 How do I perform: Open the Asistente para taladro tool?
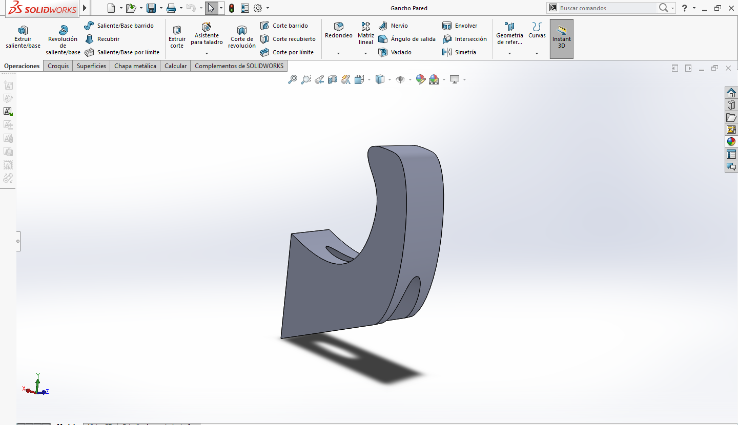(x=207, y=34)
